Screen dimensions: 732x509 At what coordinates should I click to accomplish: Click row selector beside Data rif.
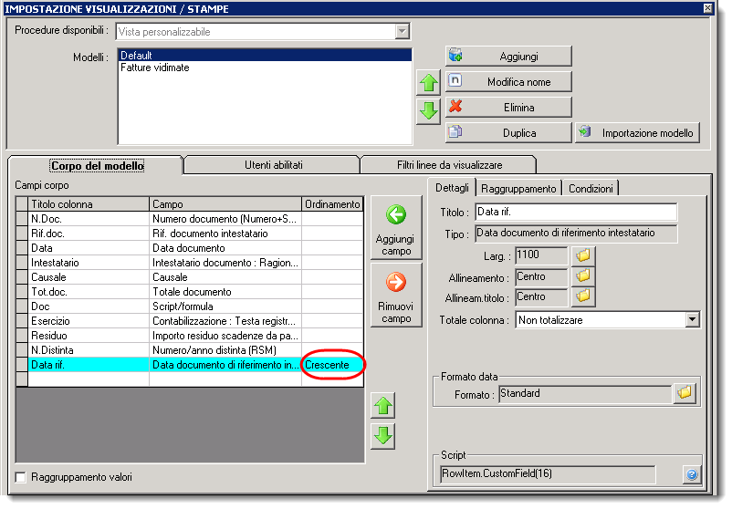22,365
